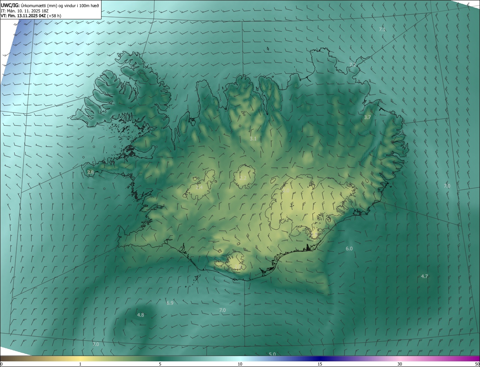
Task: Click the UWC/IG Úrkomumætti title text
Action: [x=51, y=5]
